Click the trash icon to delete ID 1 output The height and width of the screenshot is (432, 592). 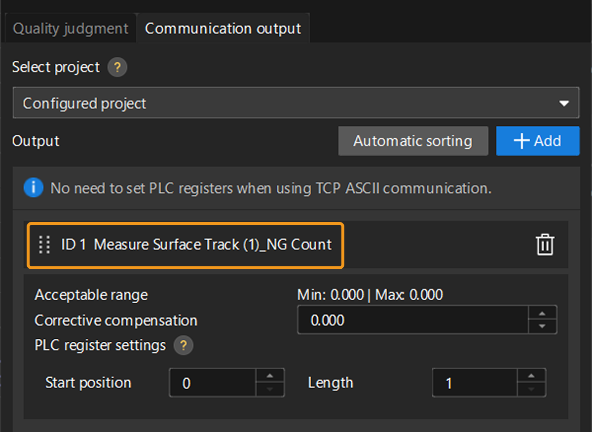click(545, 245)
